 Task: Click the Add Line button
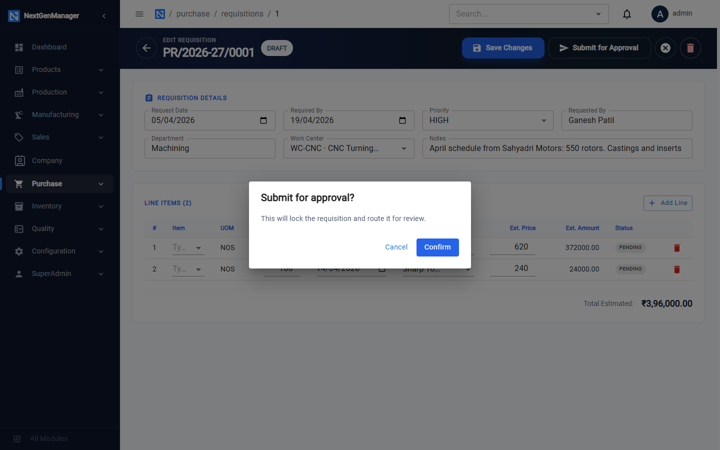pos(668,203)
